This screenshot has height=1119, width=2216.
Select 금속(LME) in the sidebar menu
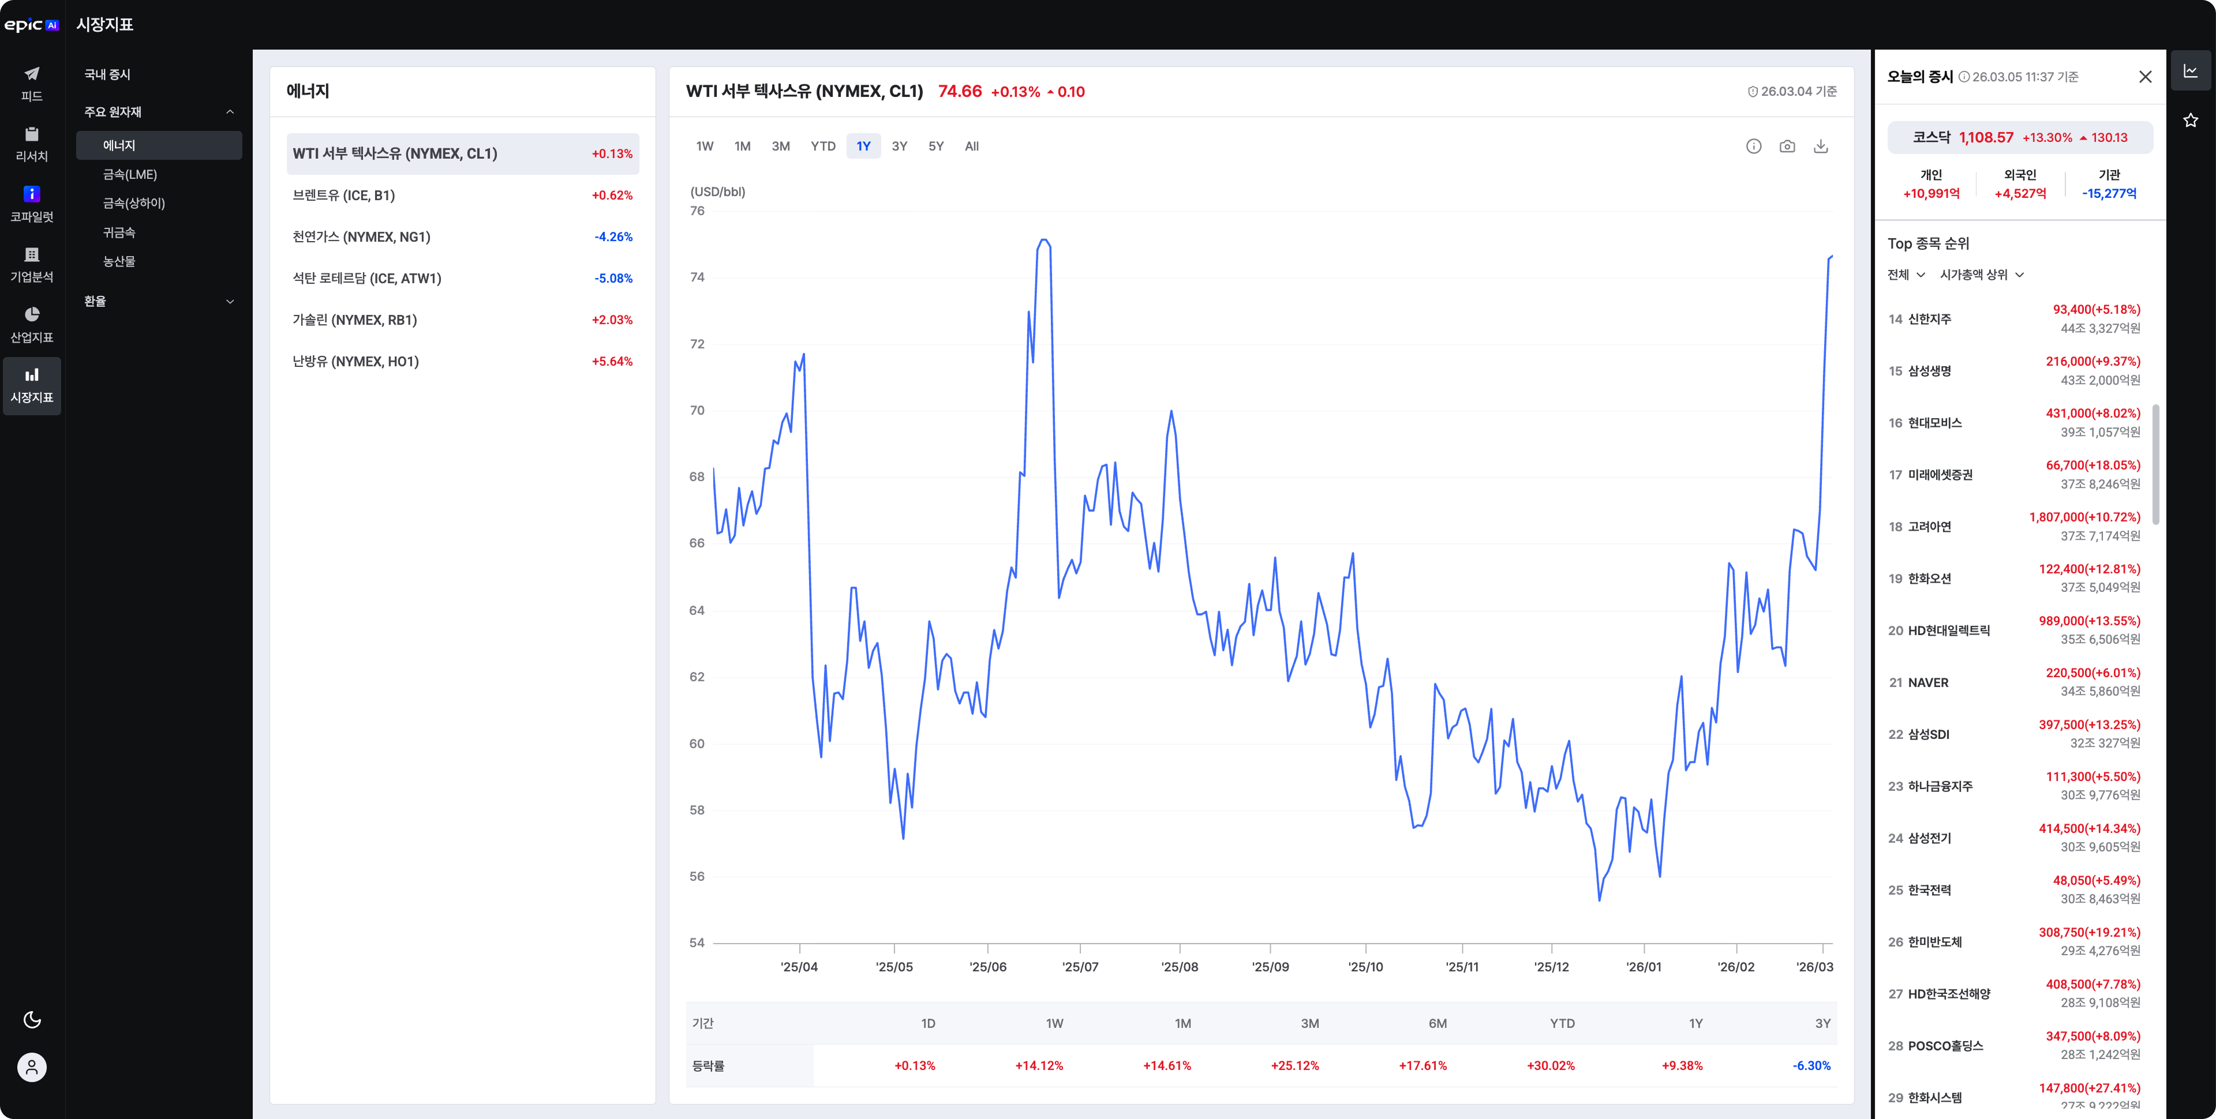(x=130, y=175)
